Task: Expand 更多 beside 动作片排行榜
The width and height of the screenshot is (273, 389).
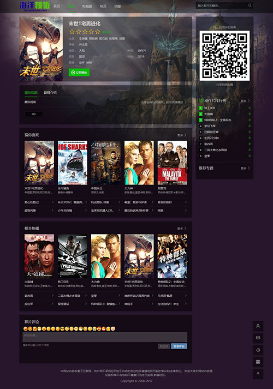Action: pyautogui.click(x=245, y=101)
